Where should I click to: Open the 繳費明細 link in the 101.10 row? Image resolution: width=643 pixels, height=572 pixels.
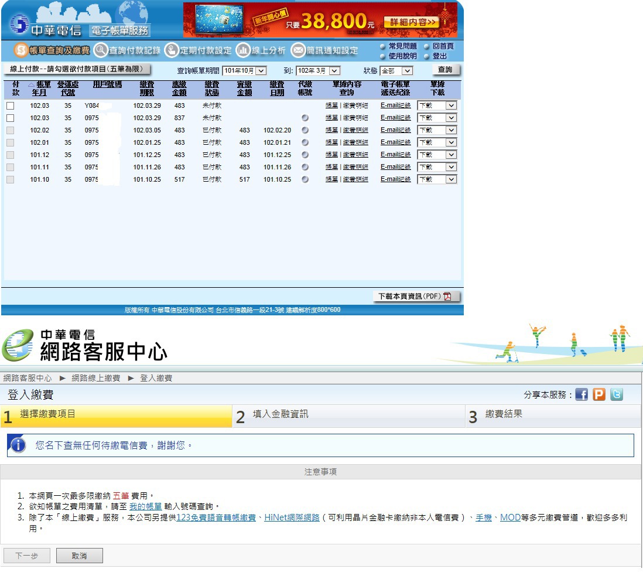[355, 179]
